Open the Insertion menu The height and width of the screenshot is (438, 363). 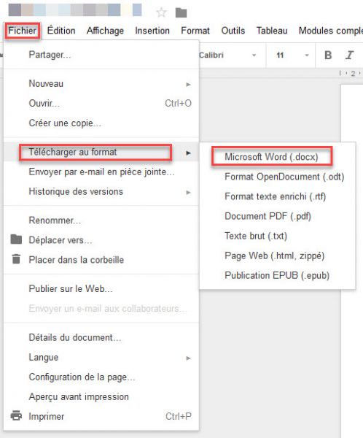[x=152, y=31]
